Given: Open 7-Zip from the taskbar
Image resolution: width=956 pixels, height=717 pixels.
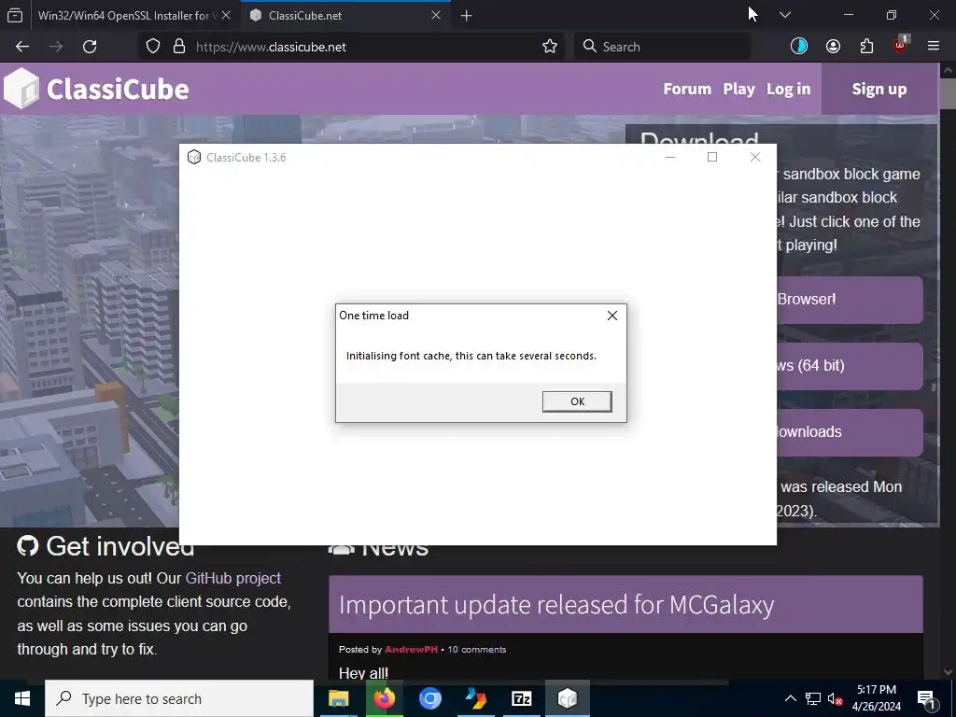Looking at the screenshot, I should (521, 698).
